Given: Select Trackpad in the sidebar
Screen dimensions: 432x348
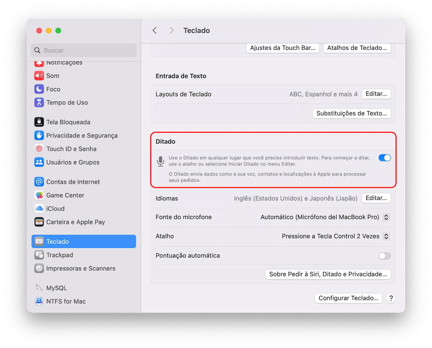Looking at the screenshot, I should tap(59, 255).
